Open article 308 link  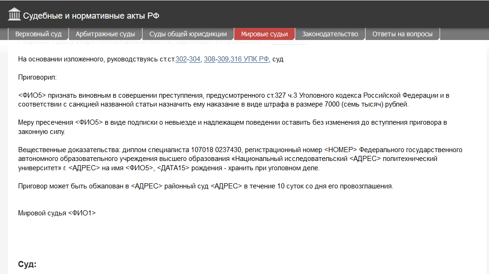click(210, 59)
